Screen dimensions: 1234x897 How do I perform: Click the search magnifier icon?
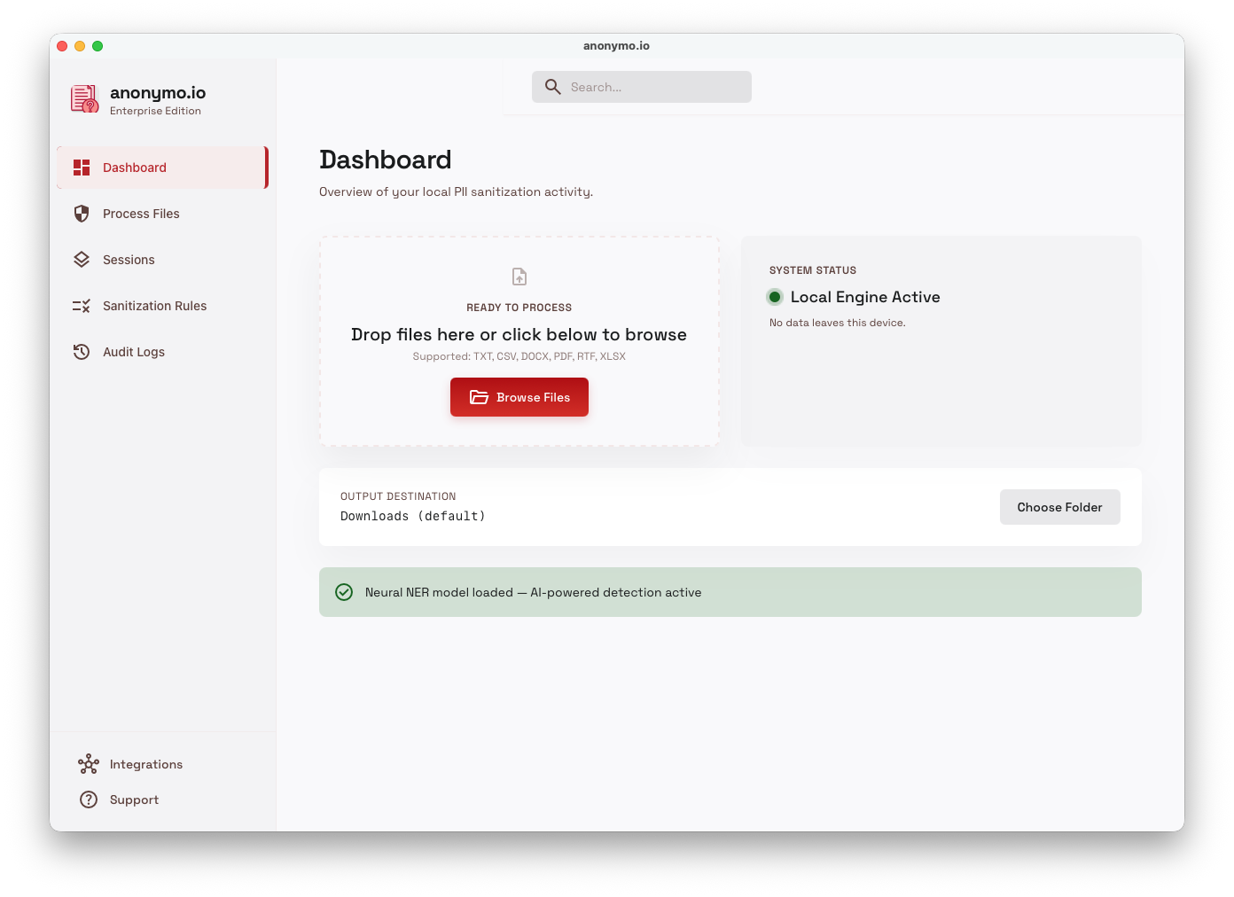click(553, 87)
